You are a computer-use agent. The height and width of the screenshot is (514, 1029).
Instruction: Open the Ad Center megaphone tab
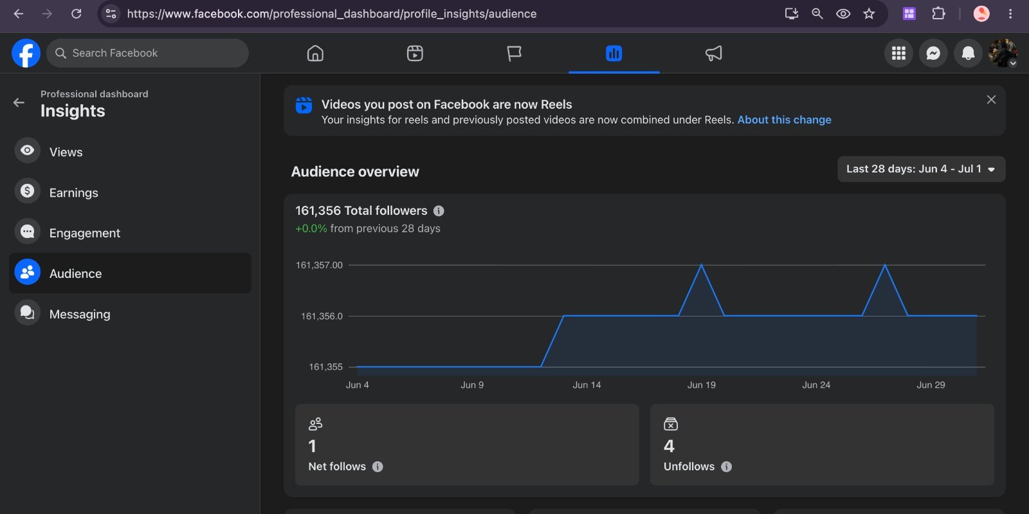713,53
